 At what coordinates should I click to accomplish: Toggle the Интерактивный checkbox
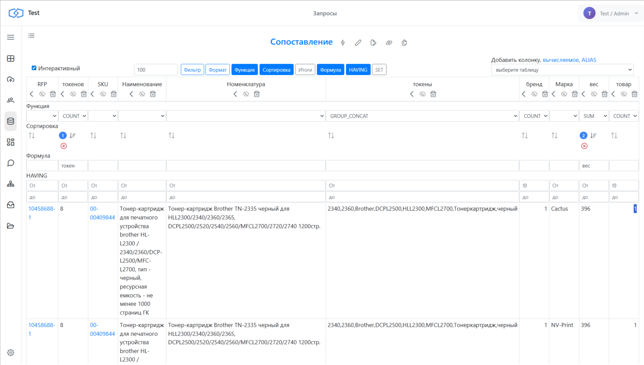point(34,68)
